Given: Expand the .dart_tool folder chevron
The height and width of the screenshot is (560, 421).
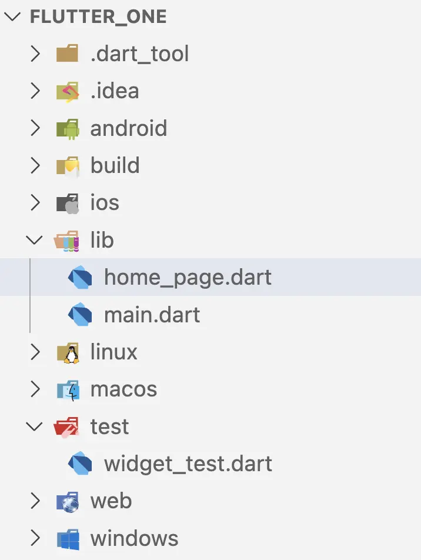Looking at the screenshot, I should coord(35,54).
